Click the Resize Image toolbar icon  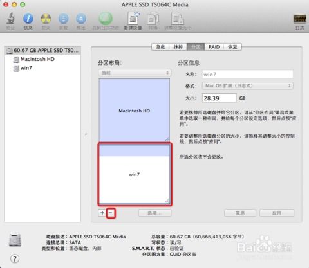[178, 19]
